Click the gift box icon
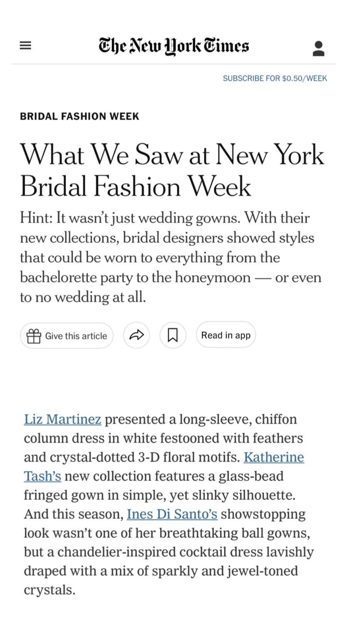Image resolution: width=347 pixels, height=617 pixels. click(34, 336)
